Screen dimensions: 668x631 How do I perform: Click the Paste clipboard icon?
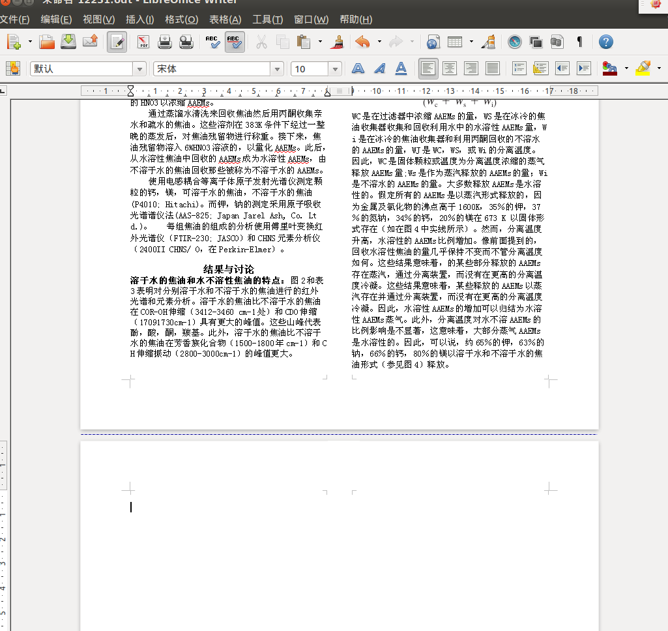click(x=303, y=42)
